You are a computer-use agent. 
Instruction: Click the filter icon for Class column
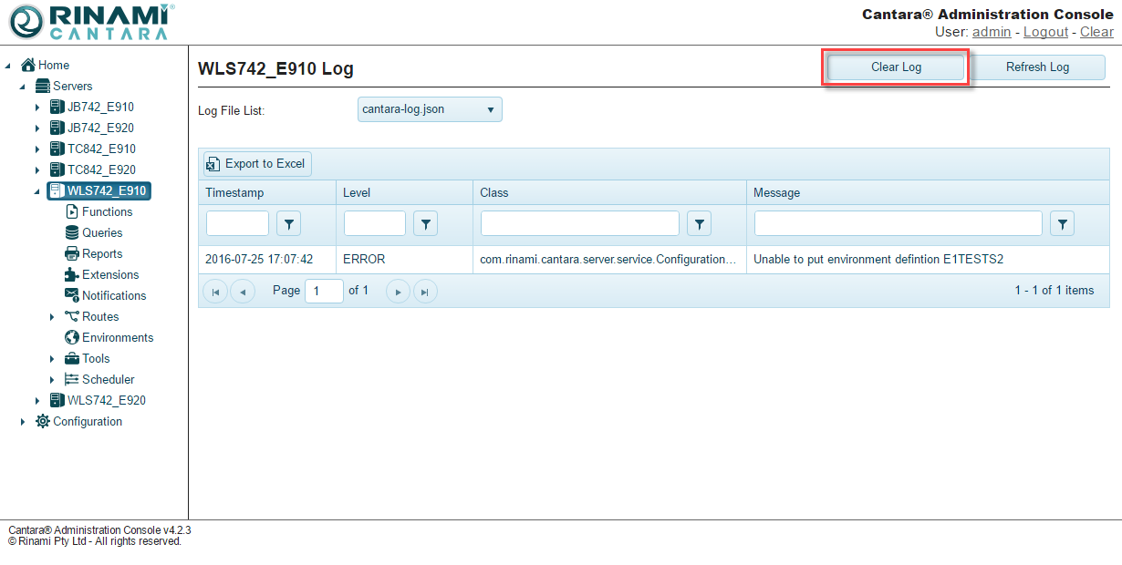click(x=699, y=223)
